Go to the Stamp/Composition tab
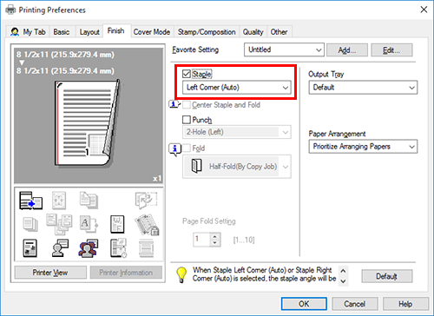434x316 pixels. point(207,32)
